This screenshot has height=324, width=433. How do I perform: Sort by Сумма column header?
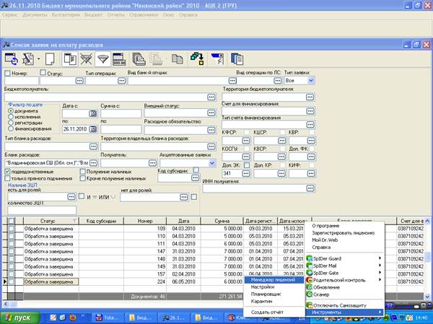222,221
